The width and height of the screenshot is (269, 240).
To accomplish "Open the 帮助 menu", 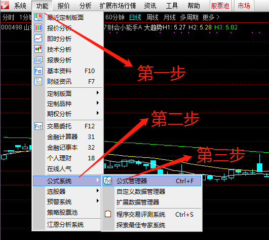I will click(194, 6).
